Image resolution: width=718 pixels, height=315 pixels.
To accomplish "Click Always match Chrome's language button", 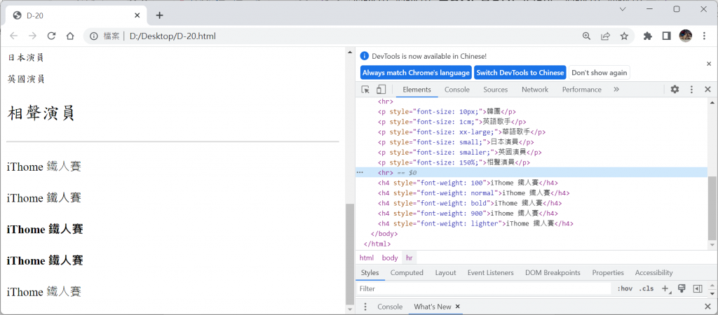I will tap(416, 73).
